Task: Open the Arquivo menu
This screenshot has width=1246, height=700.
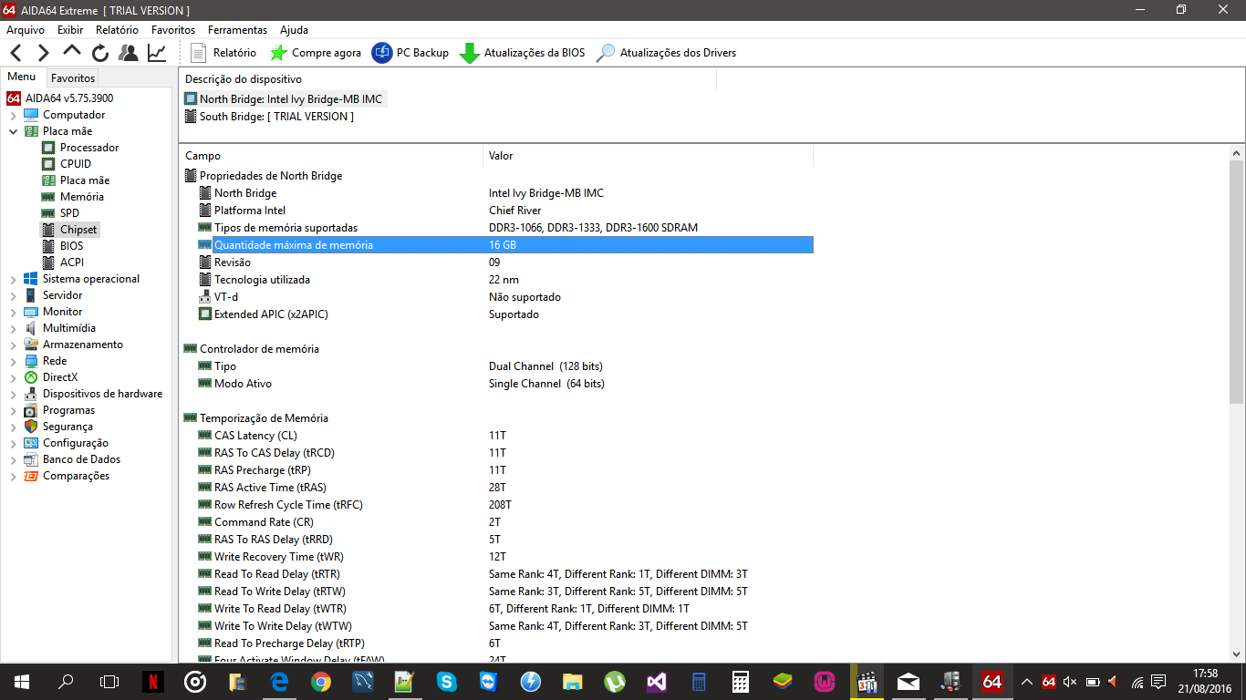Action: (26, 30)
